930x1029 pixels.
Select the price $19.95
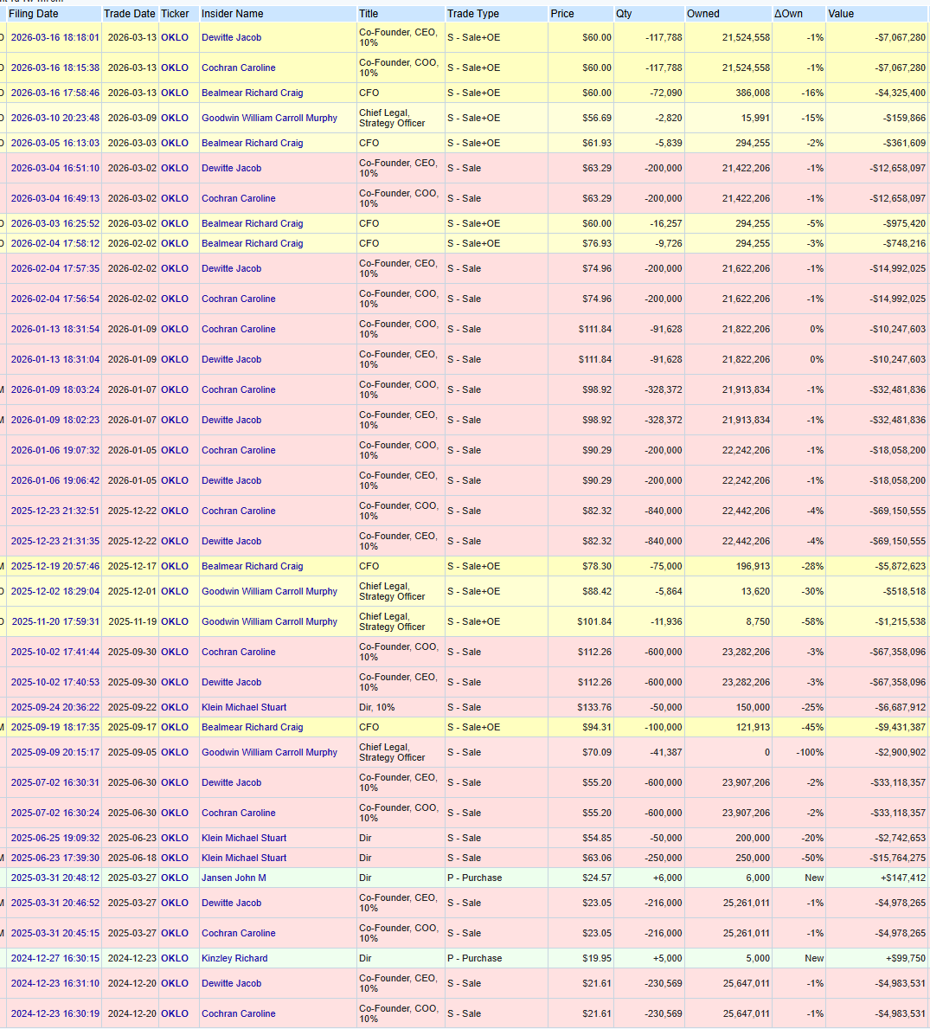point(597,958)
